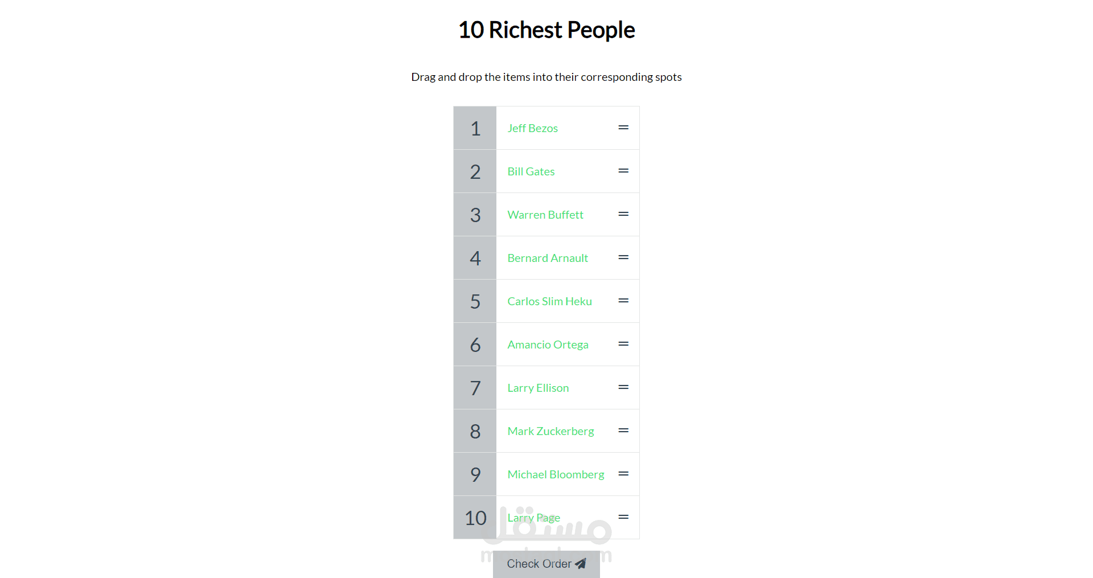
Task: Click the drag handle beside Mark Zuckerberg
Action: click(623, 431)
